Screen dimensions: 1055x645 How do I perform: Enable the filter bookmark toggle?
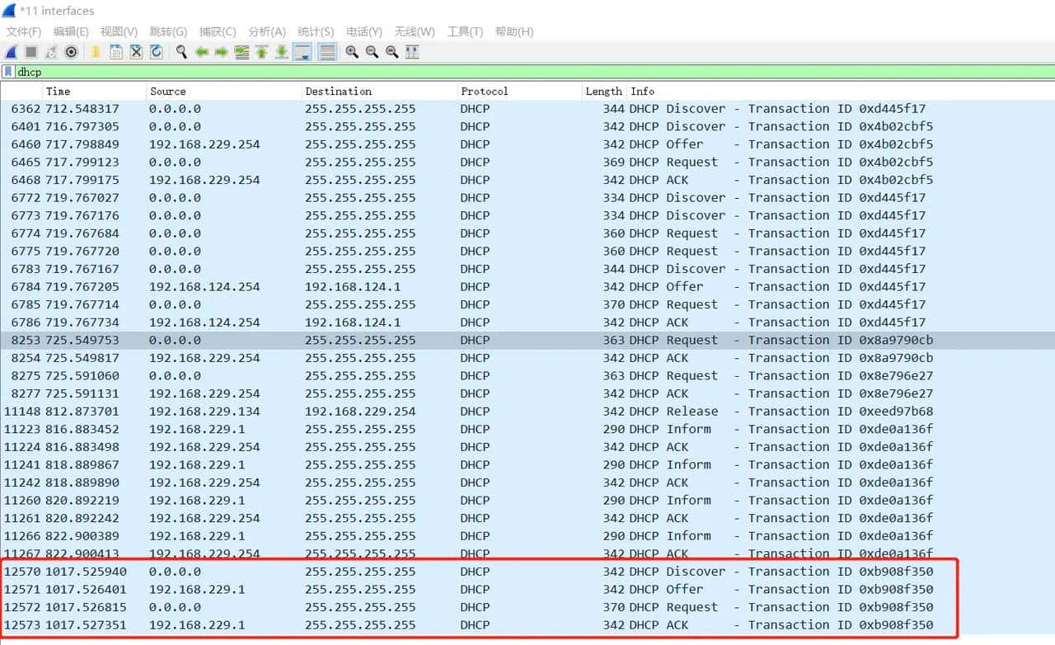click(8, 72)
